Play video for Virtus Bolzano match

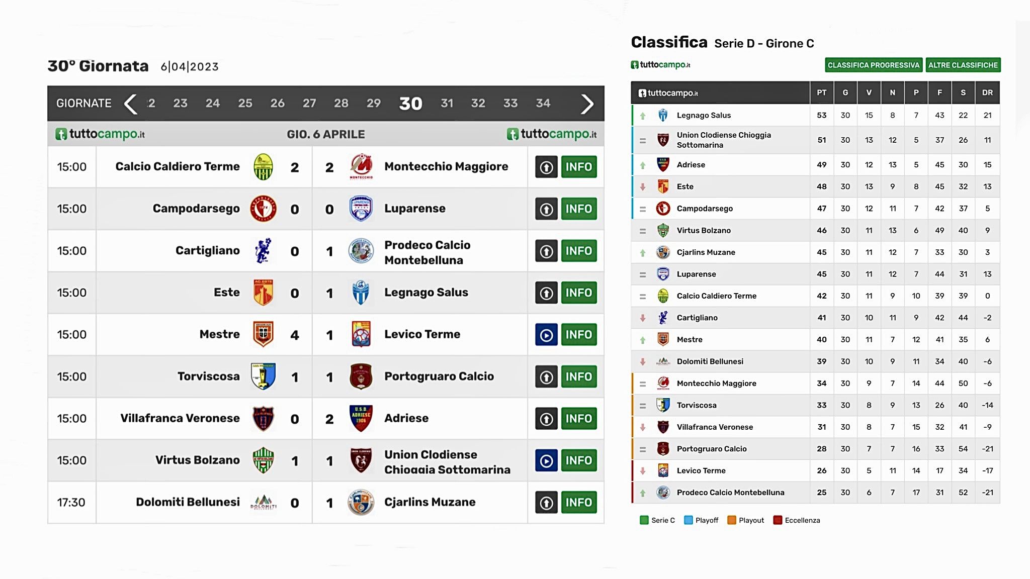pyautogui.click(x=546, y=460)
